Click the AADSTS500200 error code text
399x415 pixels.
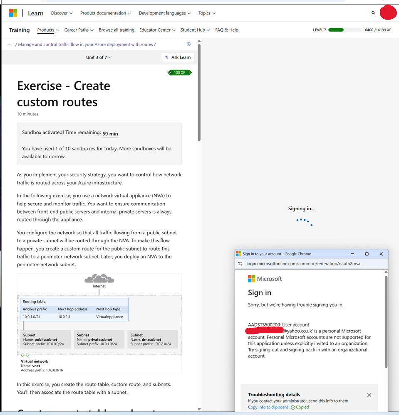(264, 325)
